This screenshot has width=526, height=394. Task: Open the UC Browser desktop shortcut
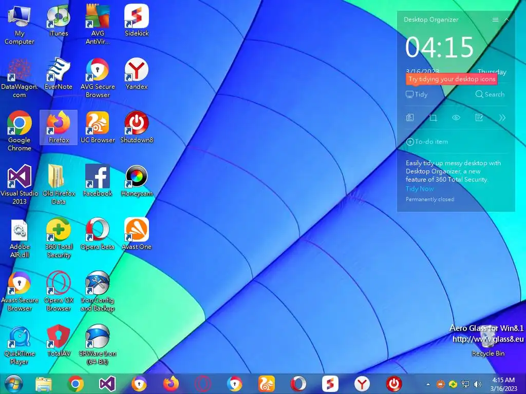coord(97,127)
